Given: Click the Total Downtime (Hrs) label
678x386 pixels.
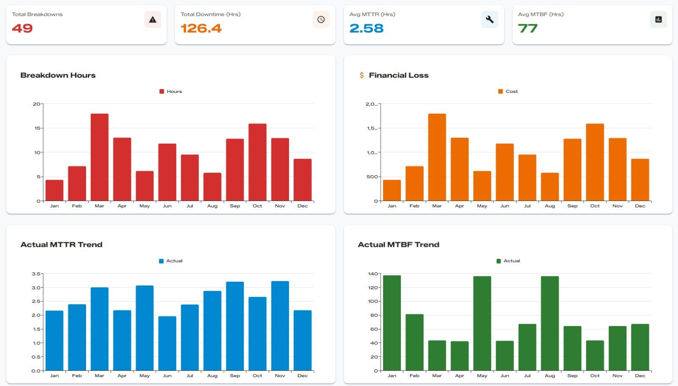Looking at the screenshot, I should 211,14.
